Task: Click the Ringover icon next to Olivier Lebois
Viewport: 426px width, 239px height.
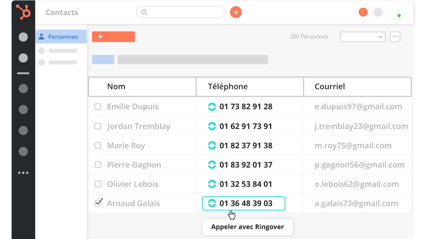Action: coord(212,184)
